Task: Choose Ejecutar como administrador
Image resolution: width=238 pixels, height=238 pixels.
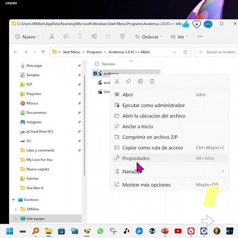Action: (x=170, y=105)
